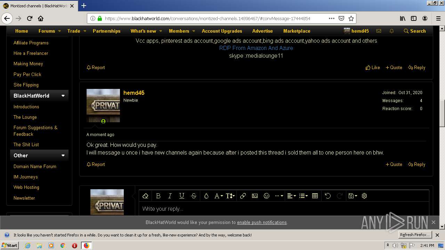Insert an image in reply editor
Viewport: 445px width, 250px height.
click(x=255, y=196)
